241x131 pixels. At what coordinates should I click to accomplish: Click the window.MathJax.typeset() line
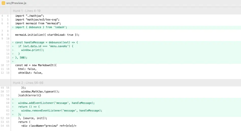[x=40, y=91]
